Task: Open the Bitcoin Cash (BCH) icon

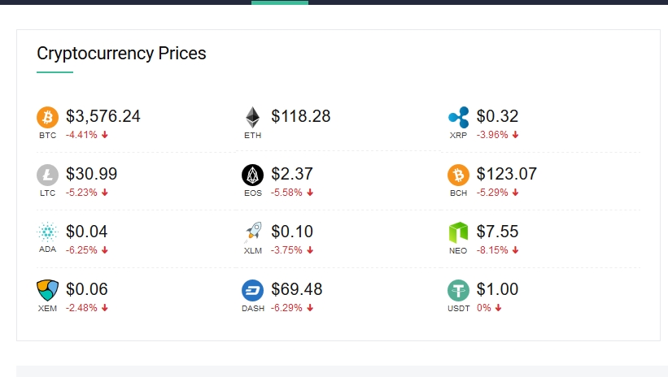Action: tap(458, 175)
